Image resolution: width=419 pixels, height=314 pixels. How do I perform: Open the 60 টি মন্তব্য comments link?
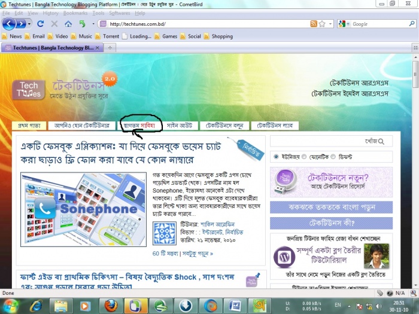(x=165, y=254)
